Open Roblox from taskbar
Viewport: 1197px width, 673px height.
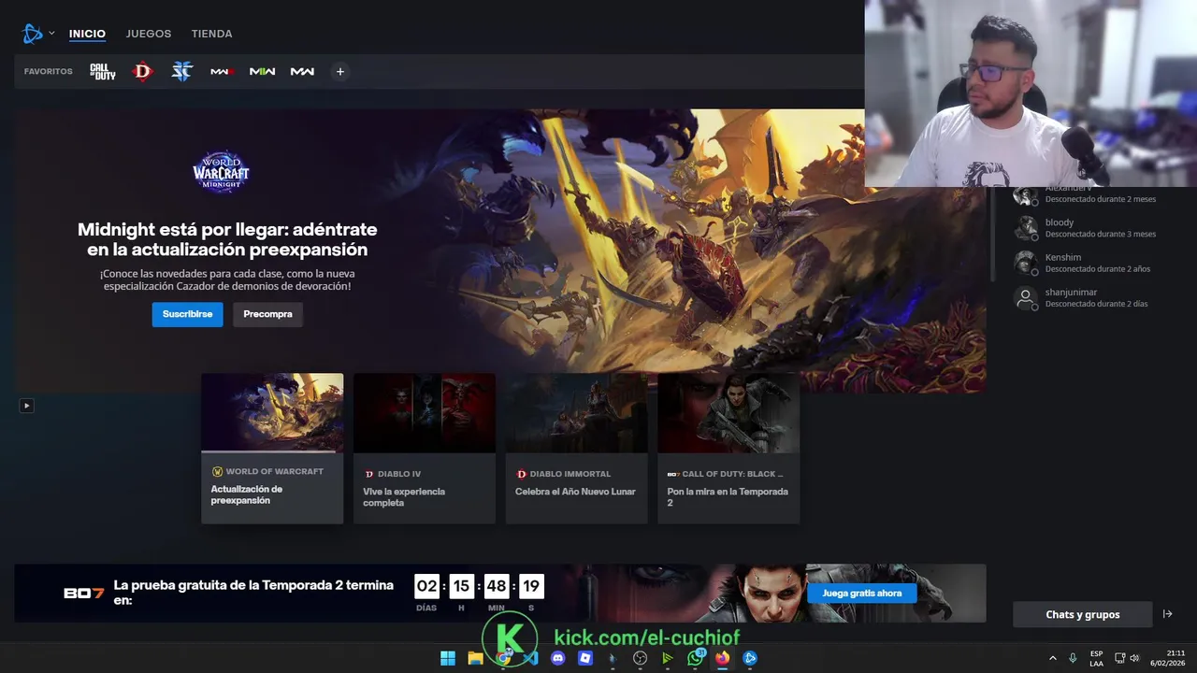coord(585,658)
